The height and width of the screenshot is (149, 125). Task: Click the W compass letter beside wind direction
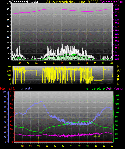tap(119, 71)
